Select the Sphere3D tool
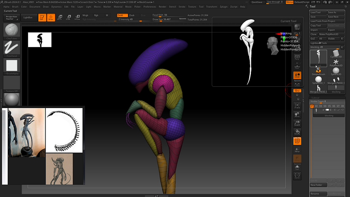The height and width of the screenshot is (197, 350). [x=336, y=72]
